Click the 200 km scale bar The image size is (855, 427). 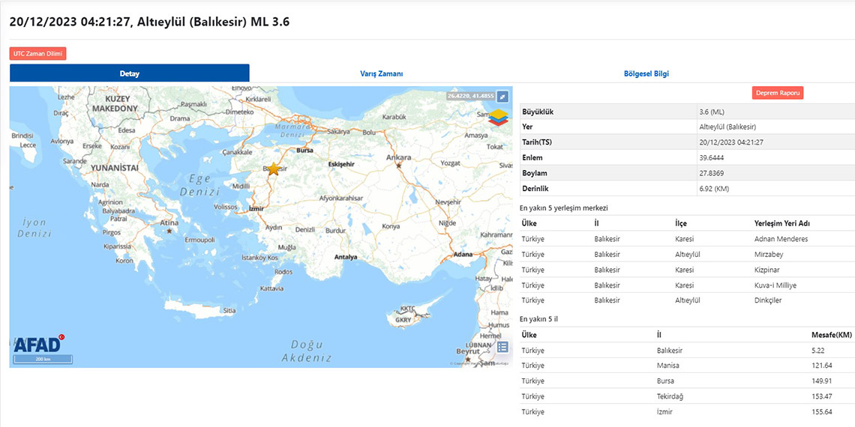pyautogui.click(x=43, y=360)
